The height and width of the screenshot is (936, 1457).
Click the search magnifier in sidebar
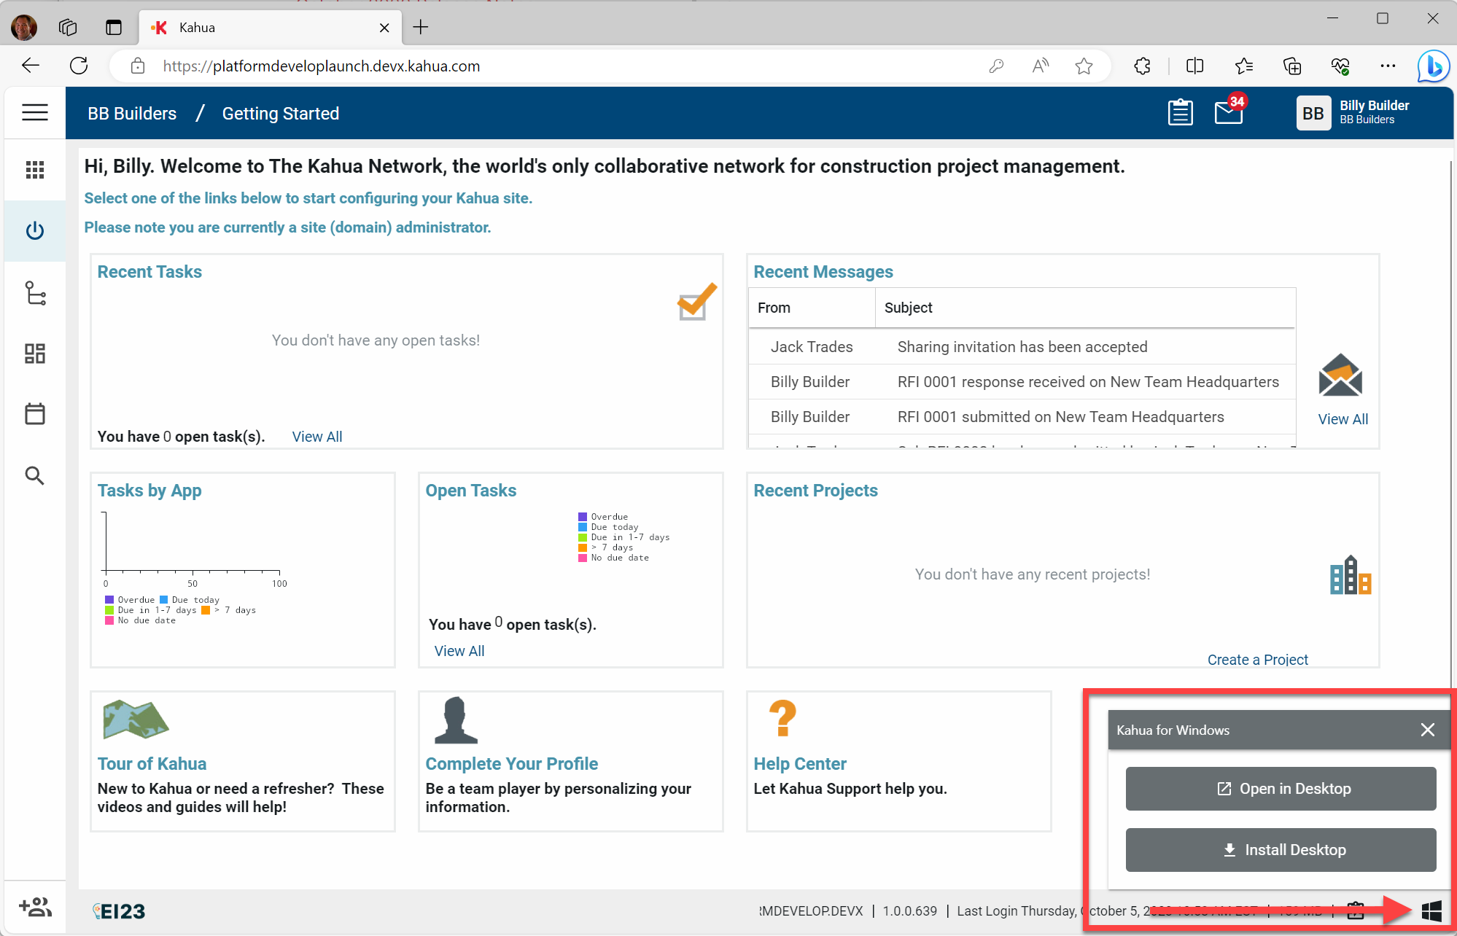[34, 475]
